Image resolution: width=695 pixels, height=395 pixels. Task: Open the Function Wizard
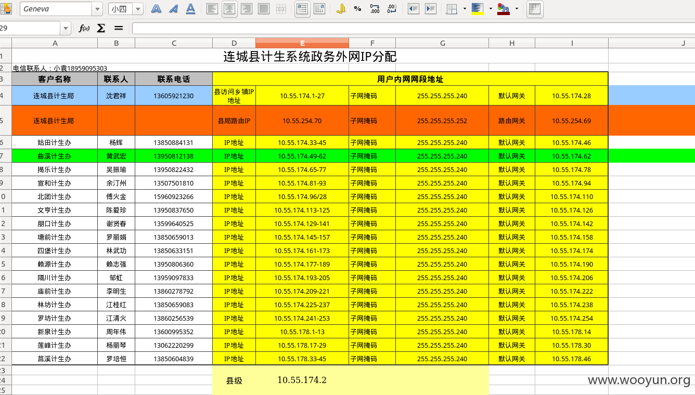(x=84, y=28)
